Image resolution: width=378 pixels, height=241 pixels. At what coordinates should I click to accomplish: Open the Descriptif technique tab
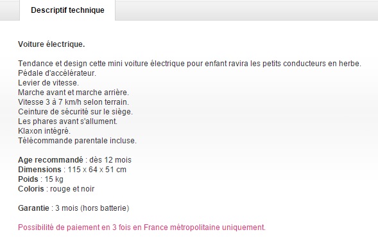[67, 10]
